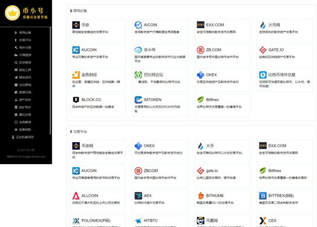The image size is (317, 227).
Task: Open the gate.io link in 交易平台
Action: [x=212, y=171]
